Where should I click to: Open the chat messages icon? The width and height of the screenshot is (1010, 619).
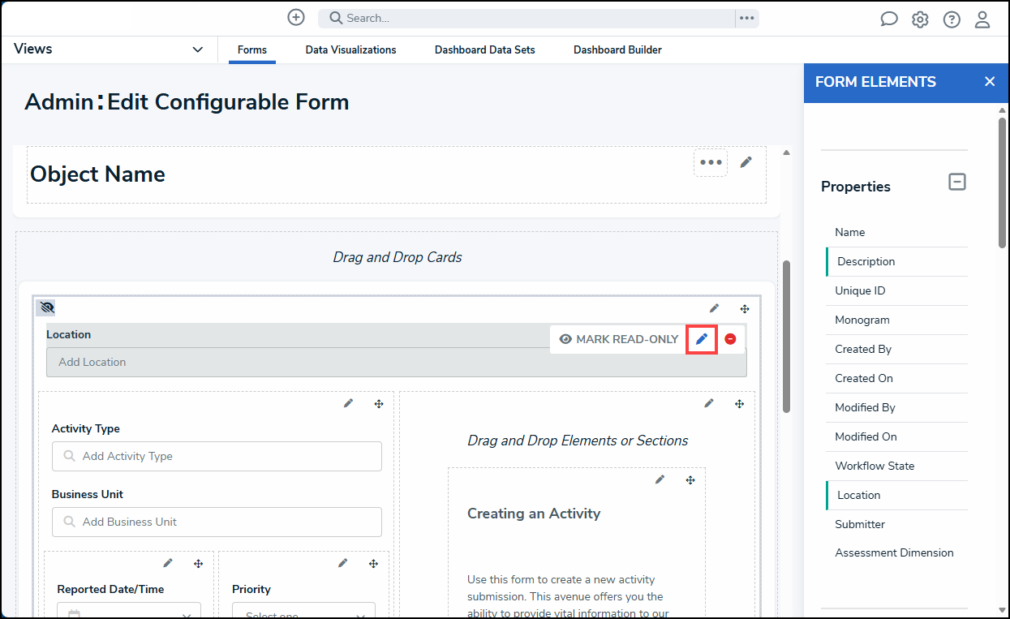(x=889, y=19)
